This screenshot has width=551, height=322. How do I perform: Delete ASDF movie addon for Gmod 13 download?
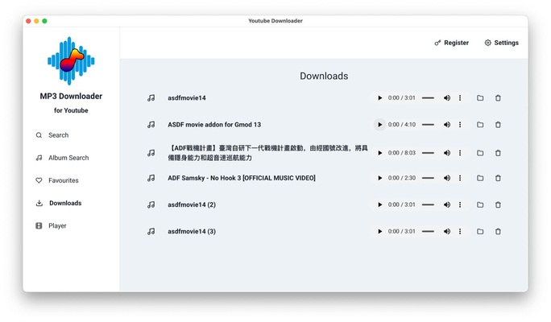pos(498,125)
